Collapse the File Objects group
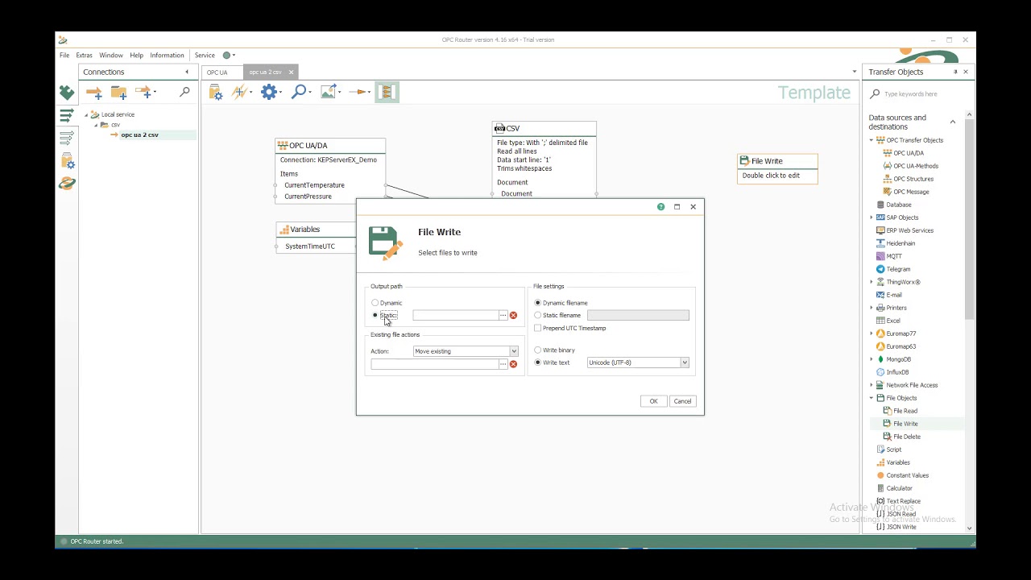This screenshot has width=1031, height=580. click(x=871, y=398)
